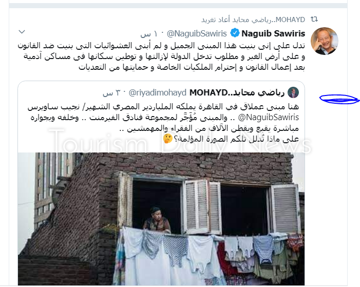Click the '٣٠ س' quoted tweet timestamp

pyautogui.click(x=111, y=93)
